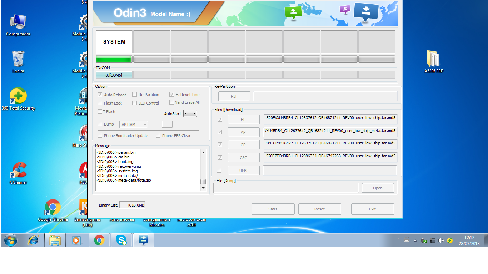Click the Message log scrollbar thumb
The height and width of the screenshot is (274, 488).
[x=203, y=182]
